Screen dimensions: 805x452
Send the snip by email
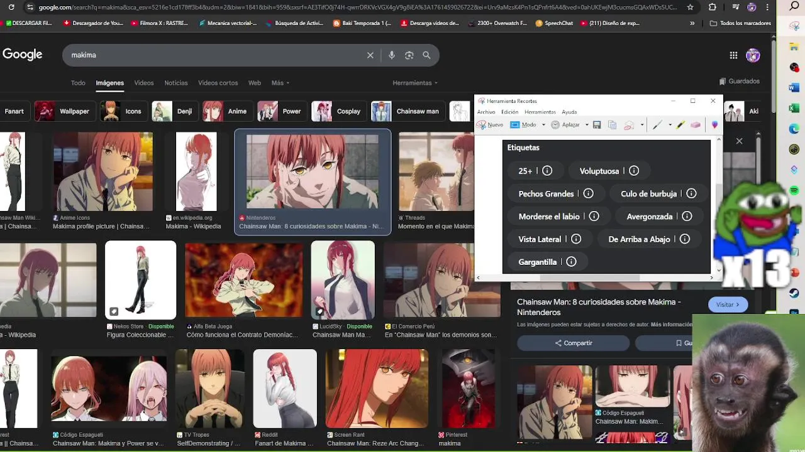click(x=628, y=125)
